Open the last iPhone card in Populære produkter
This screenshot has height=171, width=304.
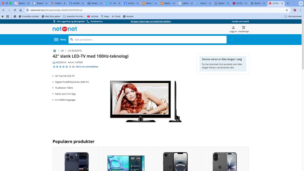pos(225,159)
